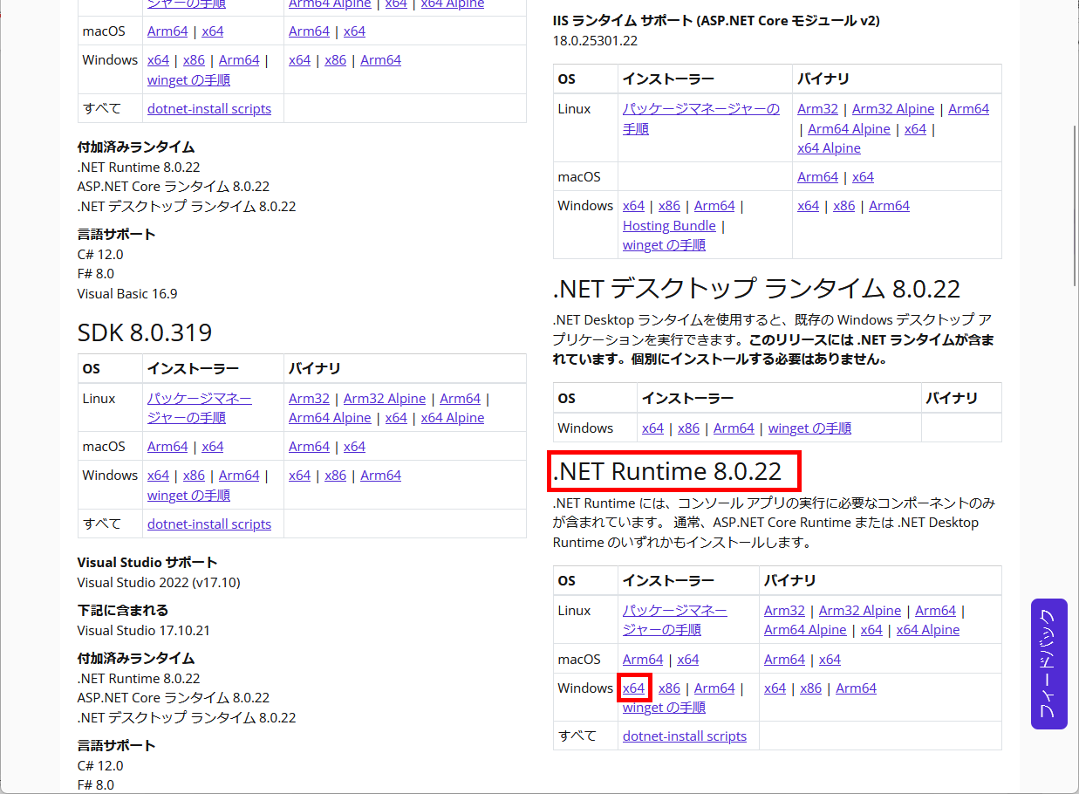Open winget の手順 in .NET デスクトップ ランタイム table
1079x794 pixels.
point(809,428)
